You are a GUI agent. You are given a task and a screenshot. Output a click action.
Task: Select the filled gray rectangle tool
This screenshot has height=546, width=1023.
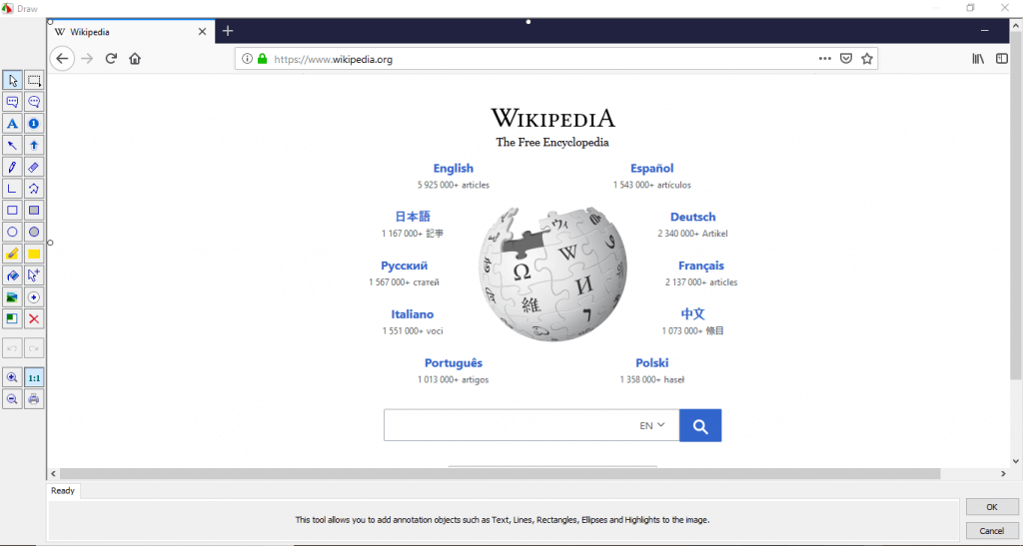34,211
